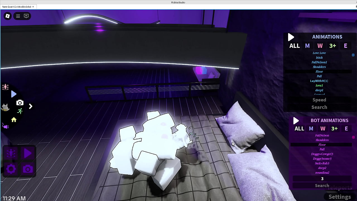Image resolution: width=357 pixels, height=201 pixels.
Task: Switch to the Yumi Goat V2.4 file tab
Action: point(17,7)
